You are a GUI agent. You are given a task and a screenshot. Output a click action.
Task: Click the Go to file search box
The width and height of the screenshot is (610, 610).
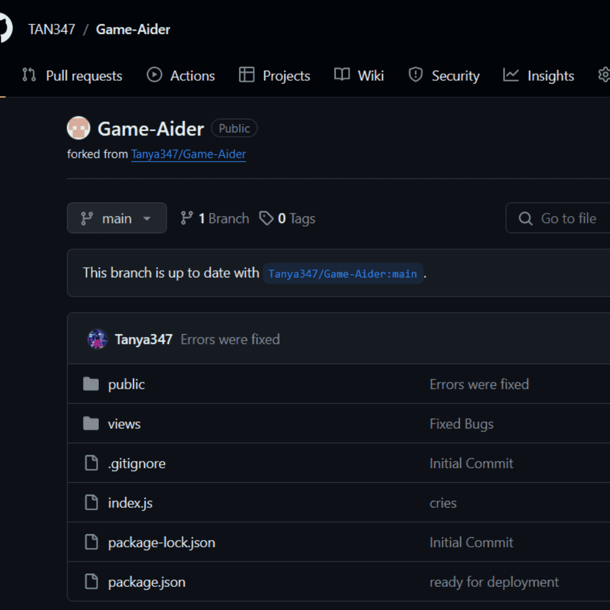click(566, 218)
